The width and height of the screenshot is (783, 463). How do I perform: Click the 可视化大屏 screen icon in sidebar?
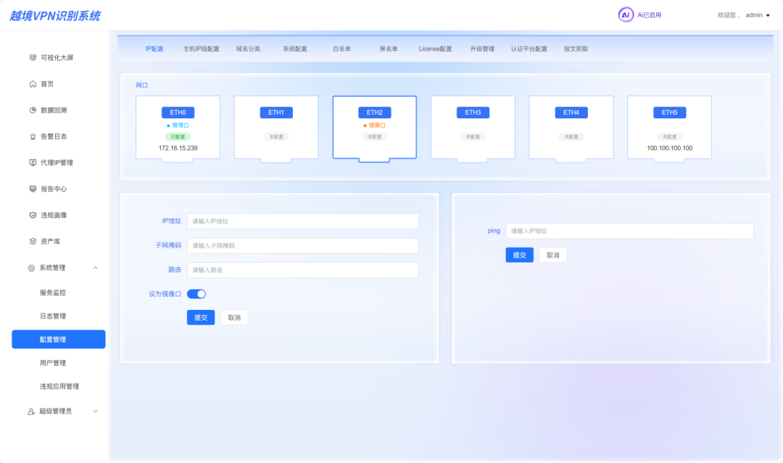(x=33, y=57)
